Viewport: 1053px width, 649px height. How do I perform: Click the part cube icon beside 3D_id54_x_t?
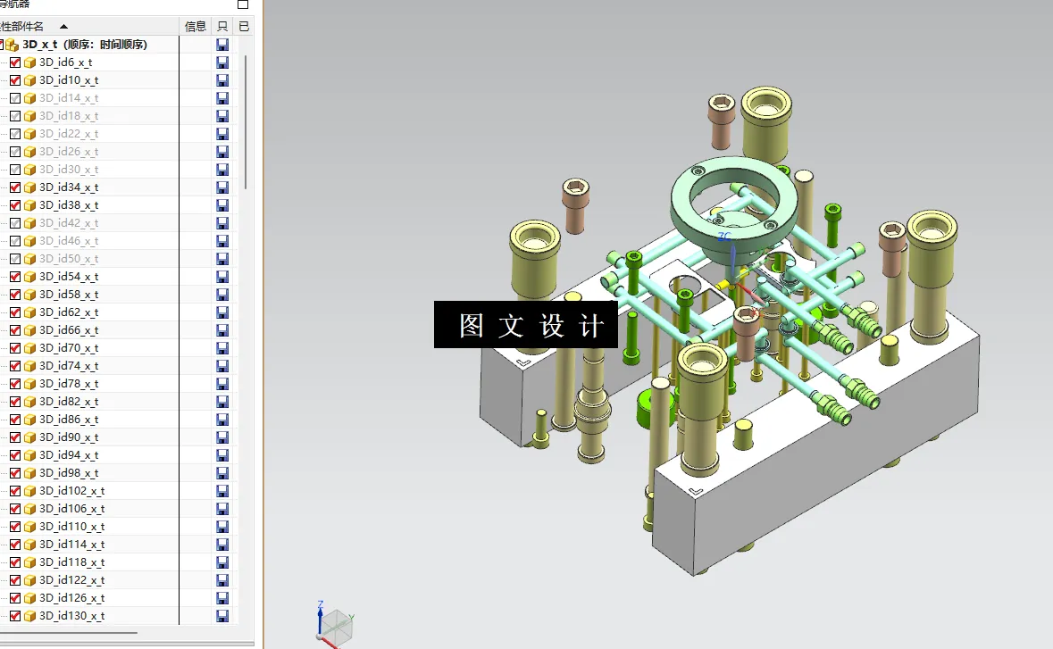(28, 276)
